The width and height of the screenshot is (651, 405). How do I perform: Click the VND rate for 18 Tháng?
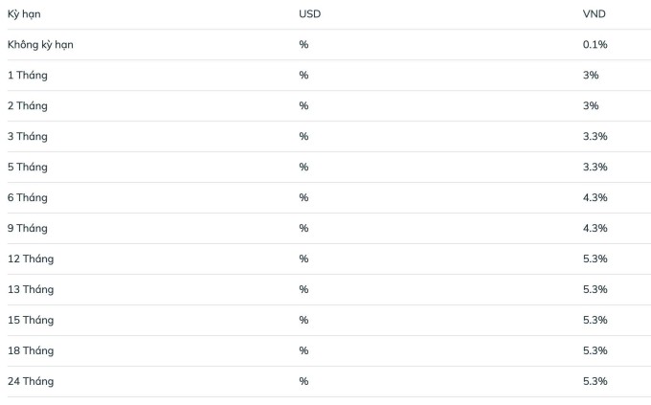(x=595, y=350)
